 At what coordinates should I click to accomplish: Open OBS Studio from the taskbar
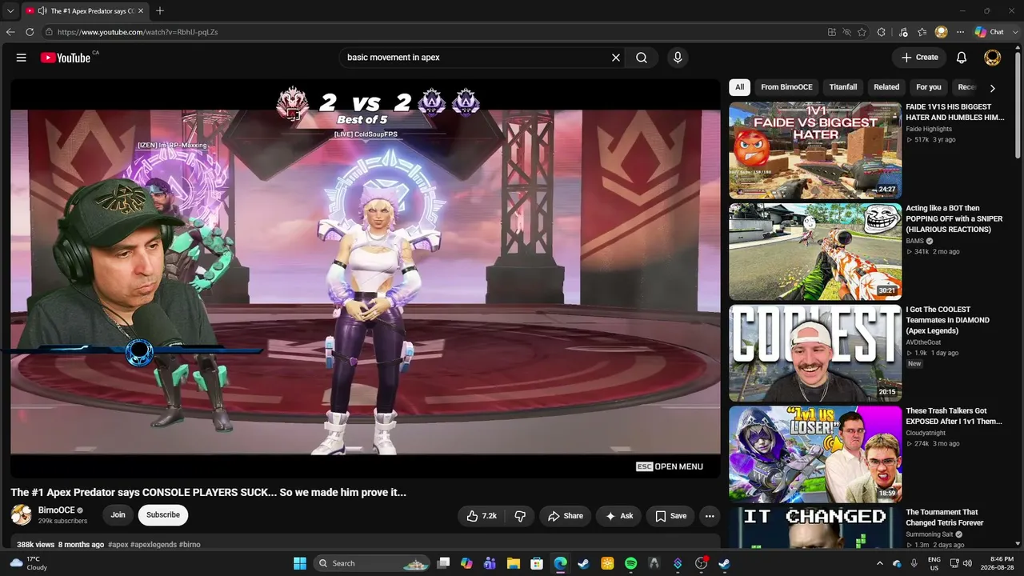point(701,563)
